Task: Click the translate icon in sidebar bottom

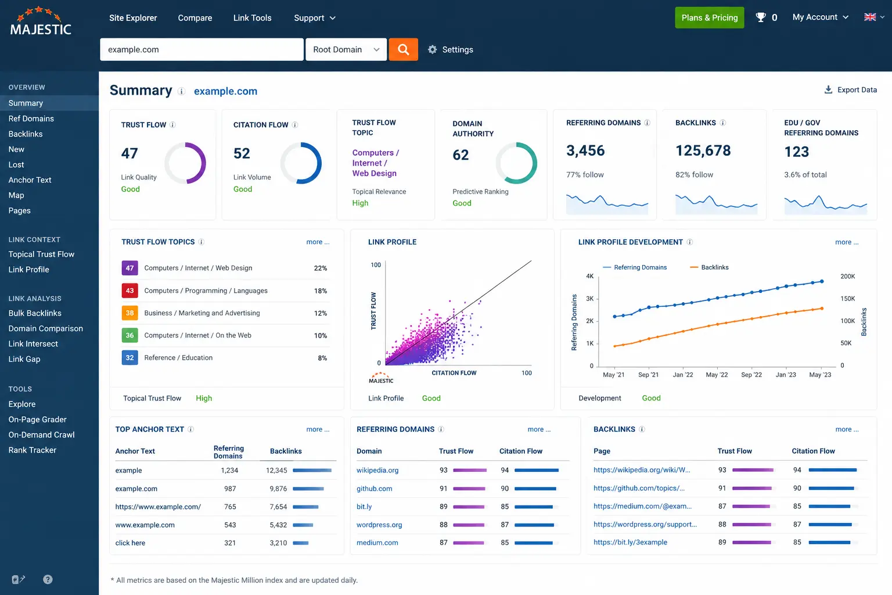Action: (18, 579)
